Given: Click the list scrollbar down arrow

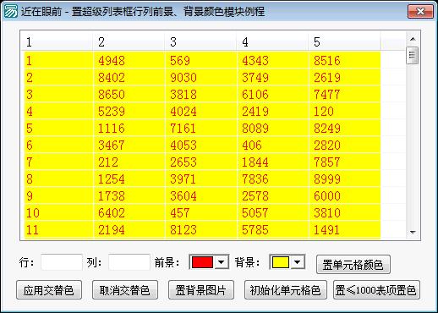Looking at the screenshot, I should [413, 232].
